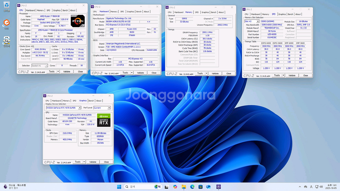Open the Bench tab in the Graphics window

pos(91,101)
